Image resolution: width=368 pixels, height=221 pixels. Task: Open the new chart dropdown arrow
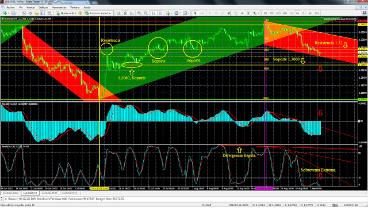pyautogui.click(x=8, y=13)
